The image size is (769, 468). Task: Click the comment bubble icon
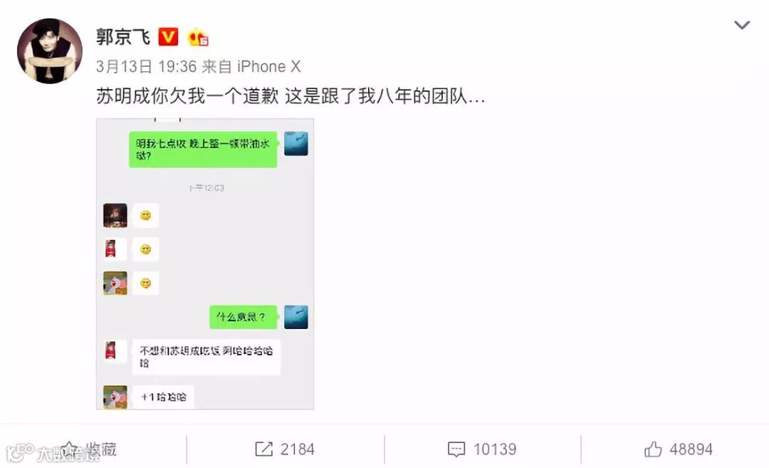[456, 449]
